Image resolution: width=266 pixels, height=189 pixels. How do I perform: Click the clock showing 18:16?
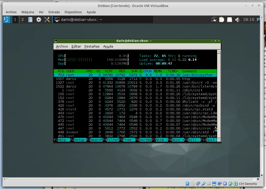point(248,20)
